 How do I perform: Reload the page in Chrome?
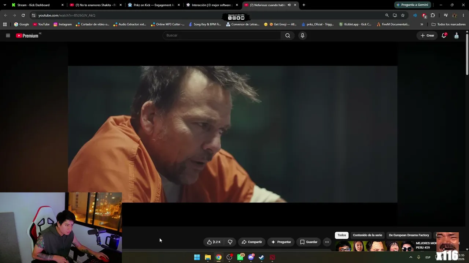point(23,15)
